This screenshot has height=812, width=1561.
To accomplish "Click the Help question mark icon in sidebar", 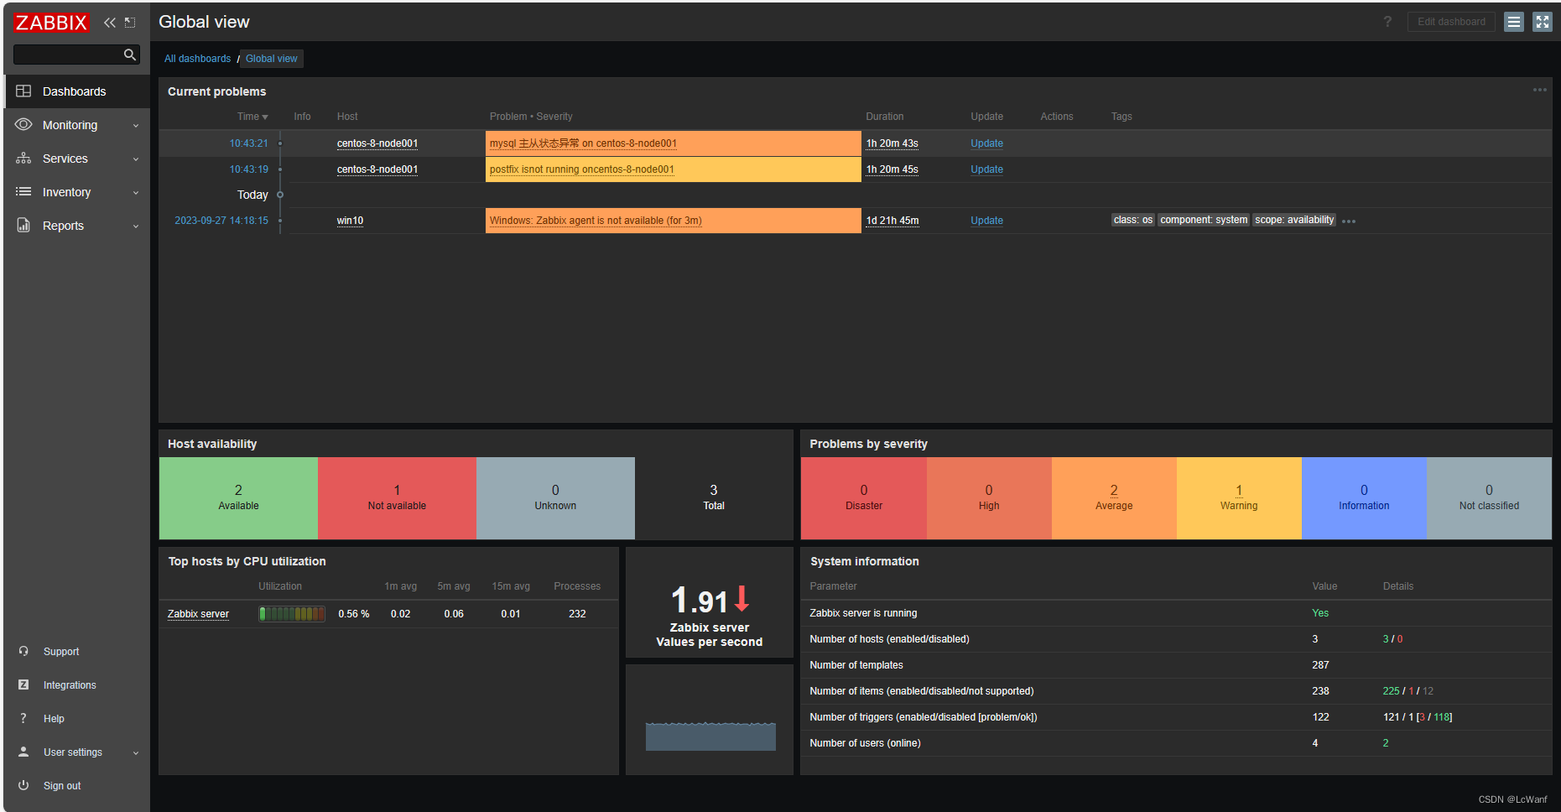I will [x=23, y=718].
